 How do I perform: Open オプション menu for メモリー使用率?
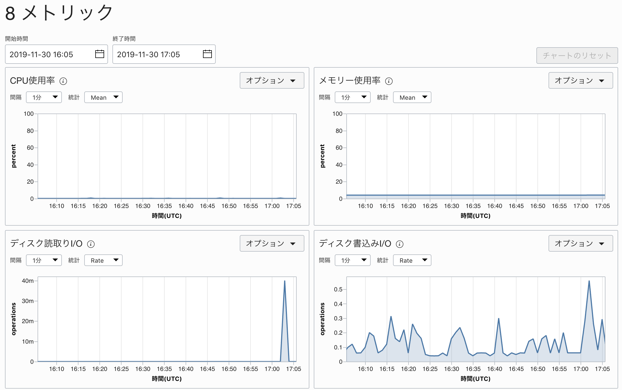(x=581, y=80)
